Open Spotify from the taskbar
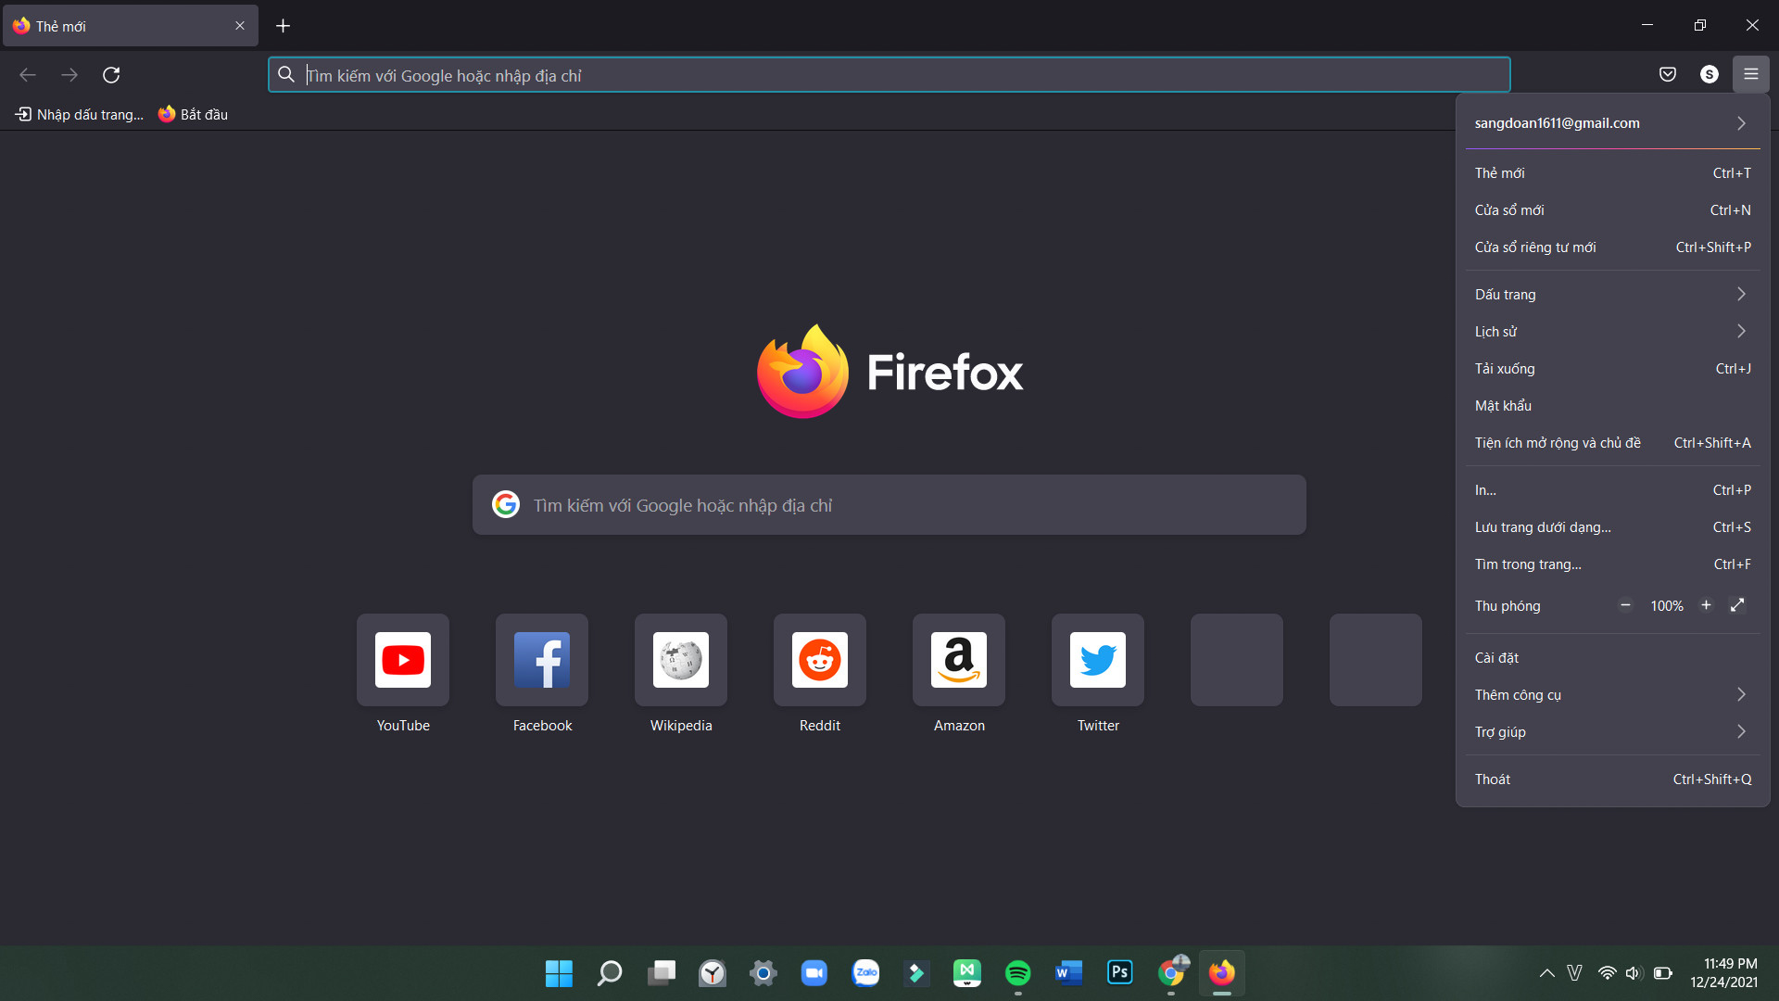 pyautogui.click(x=1018, y=973)
